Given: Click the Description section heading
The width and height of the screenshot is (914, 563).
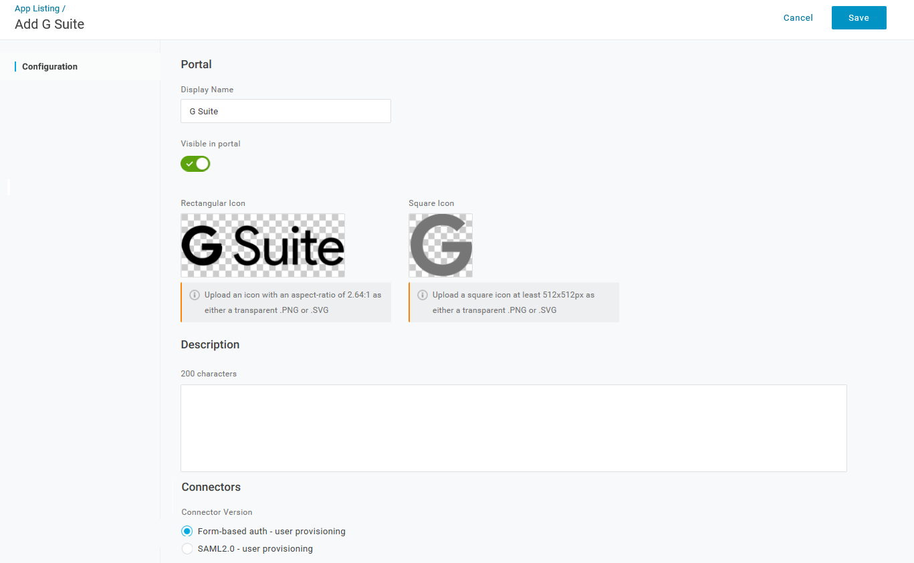Looking at the screenshot, I should (x=210, y=345).
